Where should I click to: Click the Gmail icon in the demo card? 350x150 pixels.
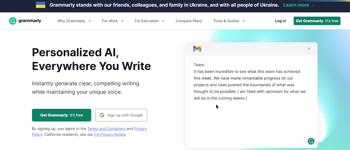[197, 49]
